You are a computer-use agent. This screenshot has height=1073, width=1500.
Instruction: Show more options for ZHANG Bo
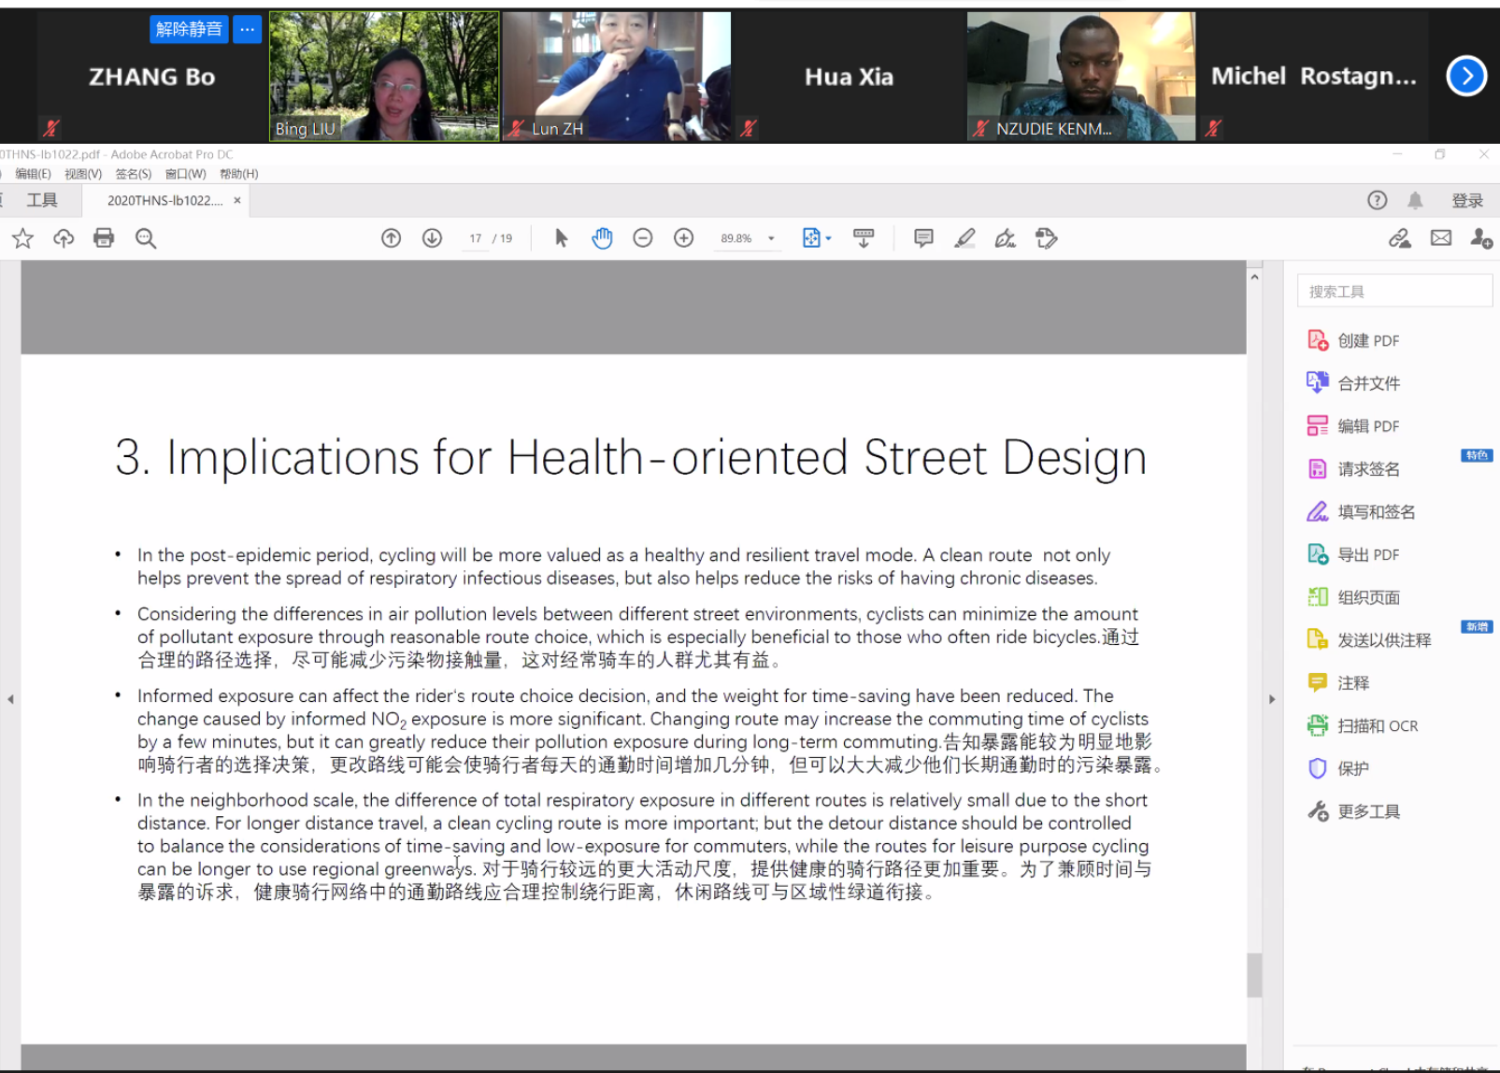(247, 29)
